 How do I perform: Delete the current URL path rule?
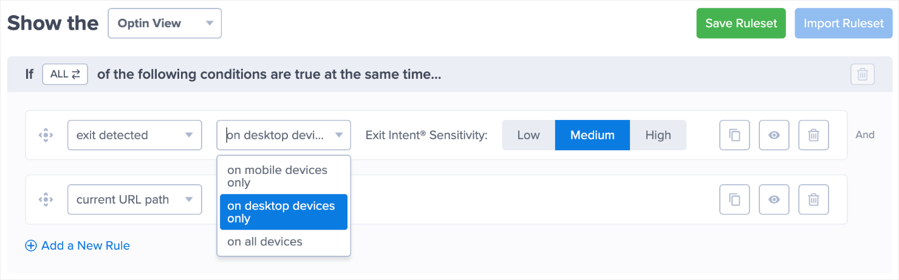point(813,199)
